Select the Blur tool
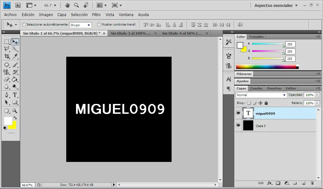323x189 pixels. (x=7, y=87)
